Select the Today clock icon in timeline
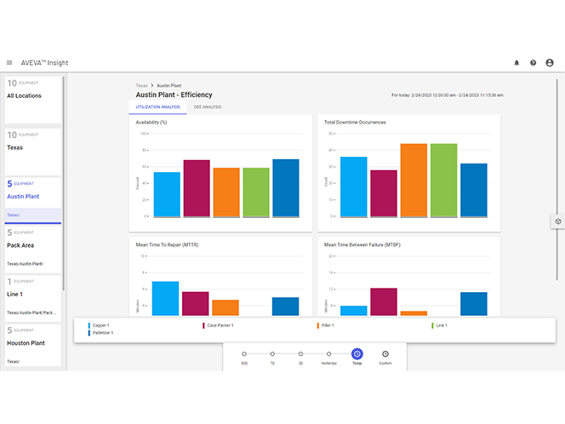 click(x=357, y=353)
